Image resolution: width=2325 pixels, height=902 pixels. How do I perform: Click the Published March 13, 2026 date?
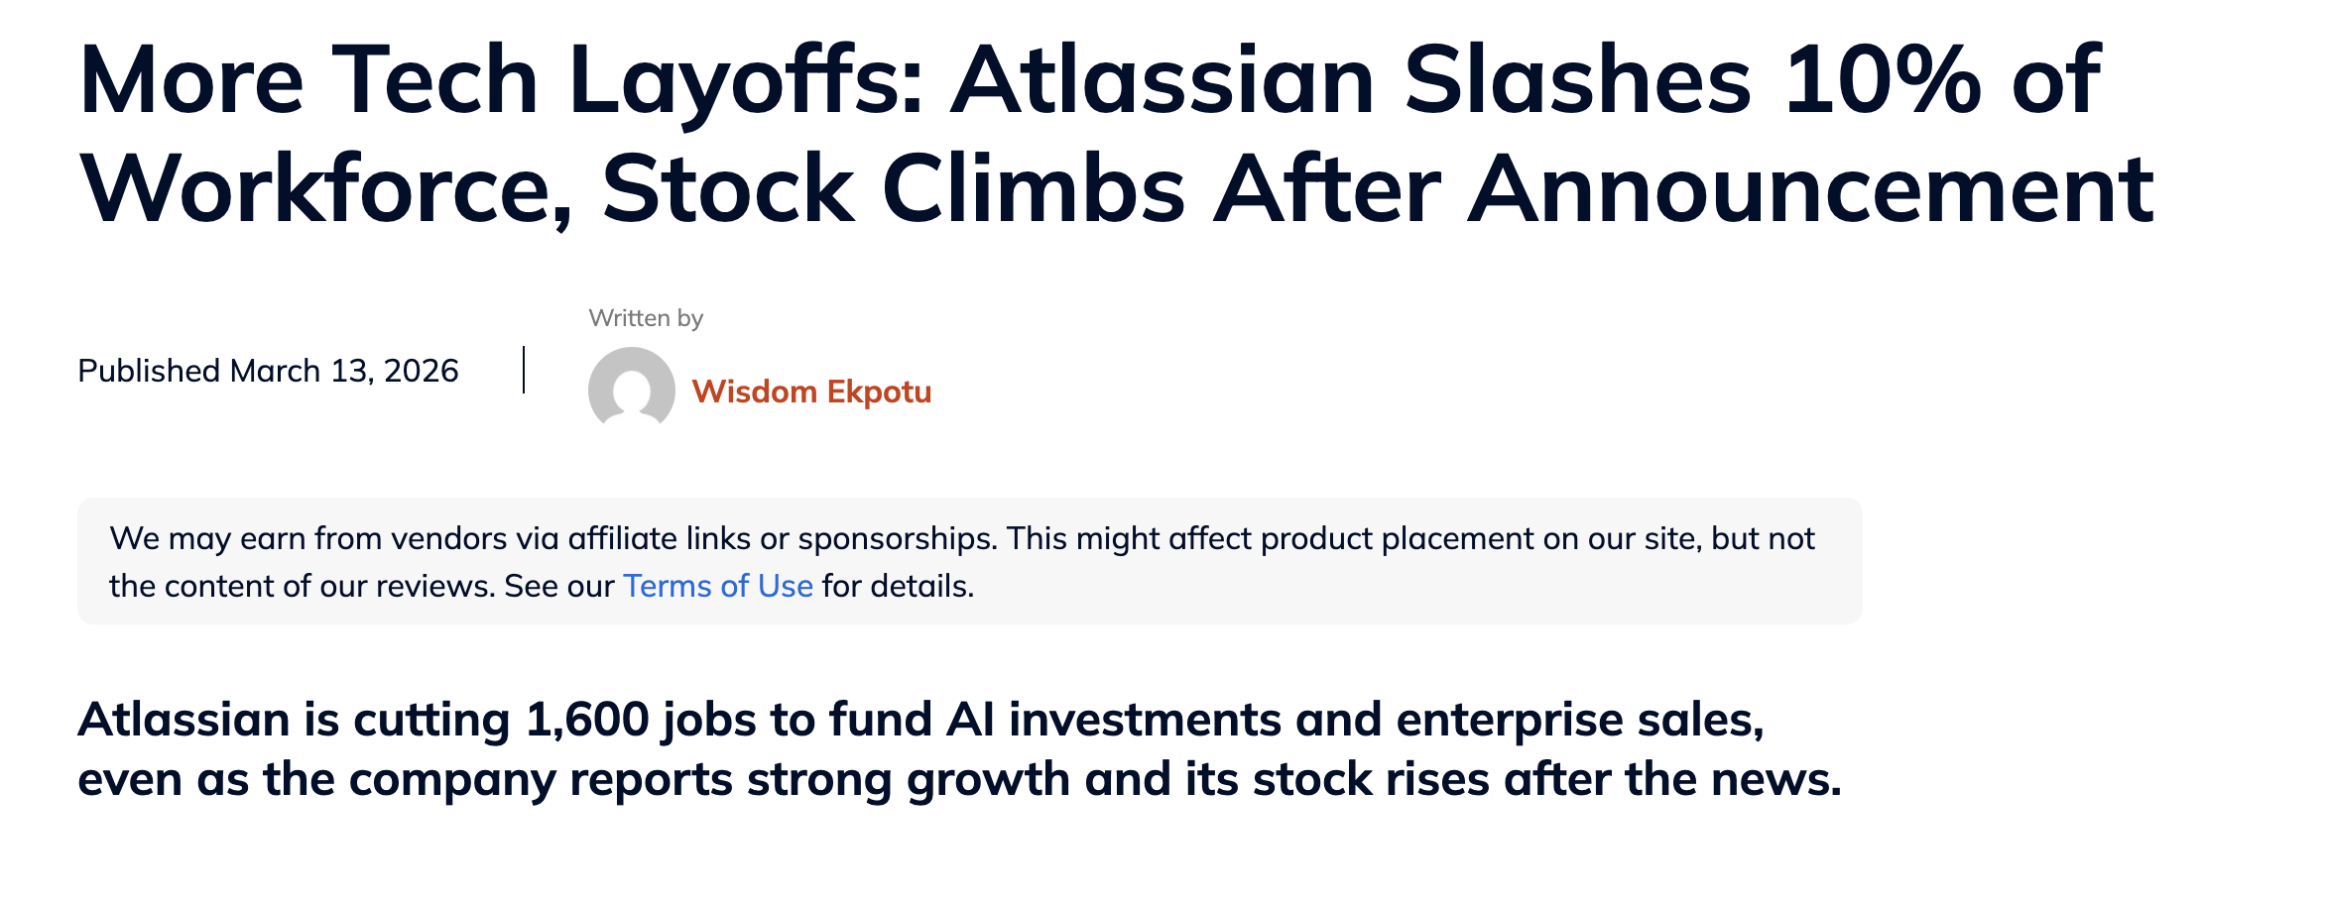click(x=268, y=371)
